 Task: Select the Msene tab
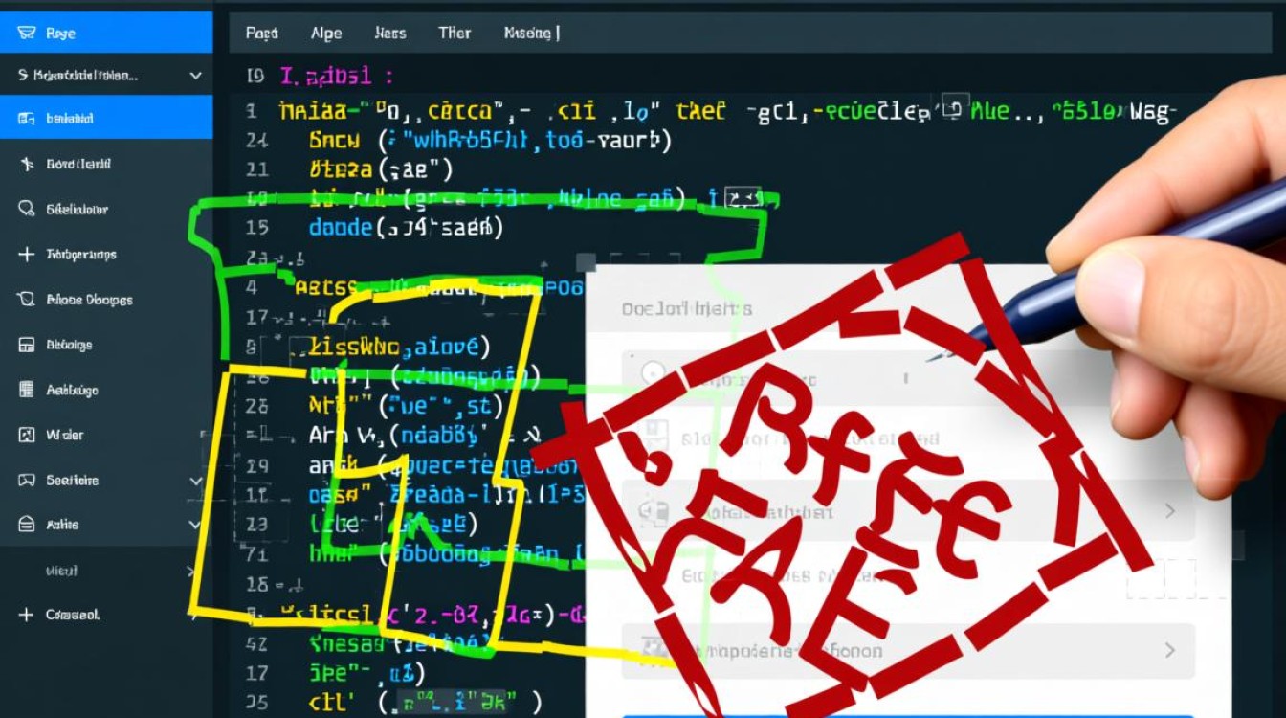(530, 33)
